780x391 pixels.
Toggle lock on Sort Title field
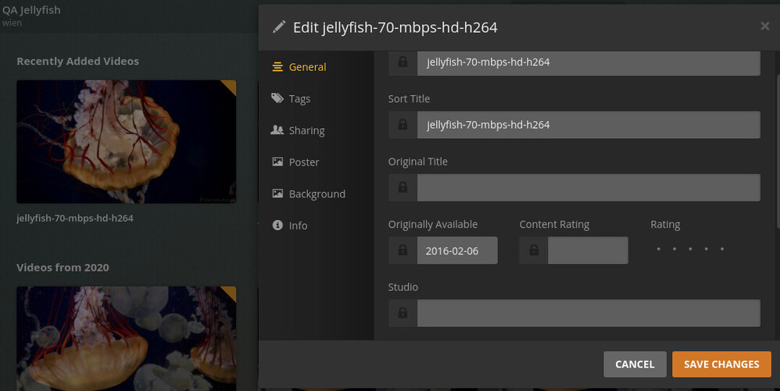[403, 125]
